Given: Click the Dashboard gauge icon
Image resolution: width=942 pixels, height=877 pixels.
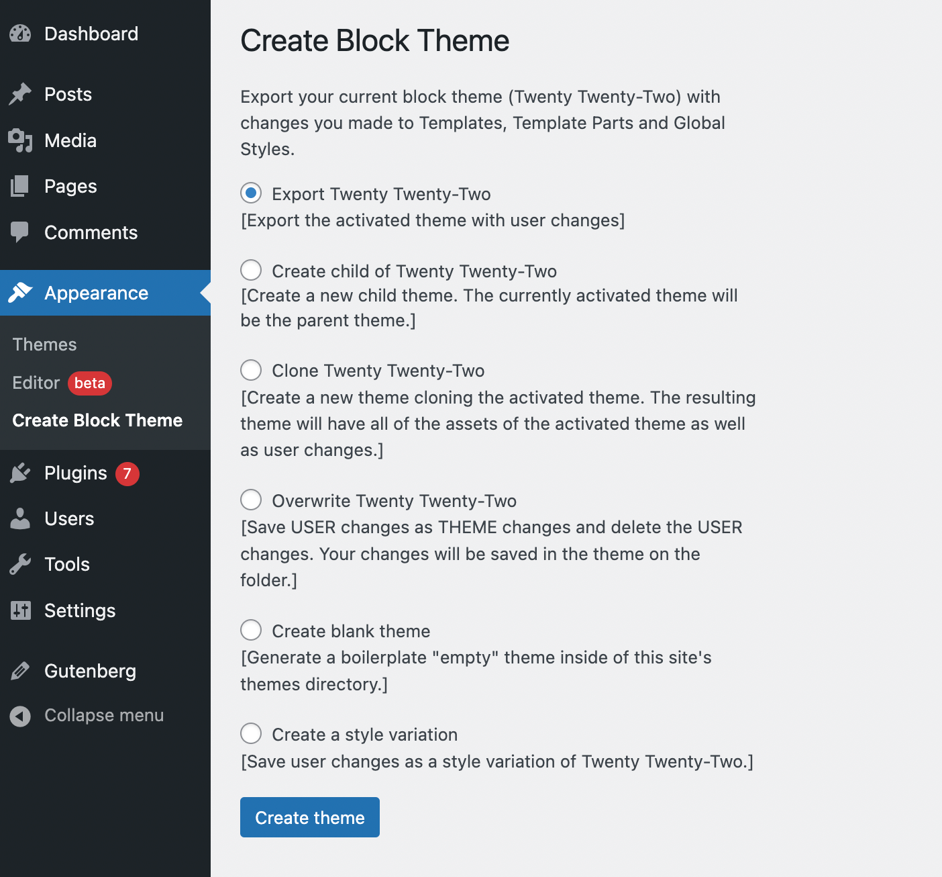Looking at the screenshot, I should (x=20, y=34).
